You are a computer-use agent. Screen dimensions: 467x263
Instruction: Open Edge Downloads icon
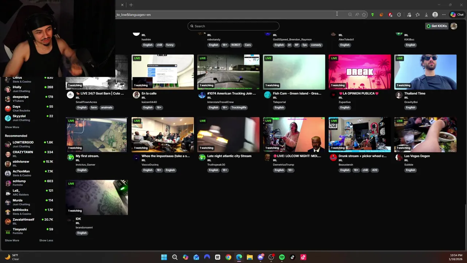pyautogui.click(x=426, y=15)
